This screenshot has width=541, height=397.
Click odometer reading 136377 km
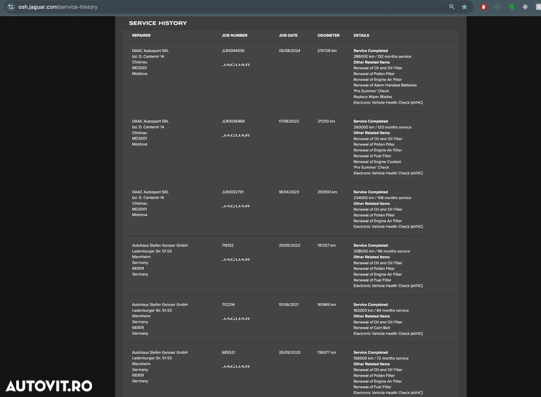pyautogui.click(x=326, y=353)
